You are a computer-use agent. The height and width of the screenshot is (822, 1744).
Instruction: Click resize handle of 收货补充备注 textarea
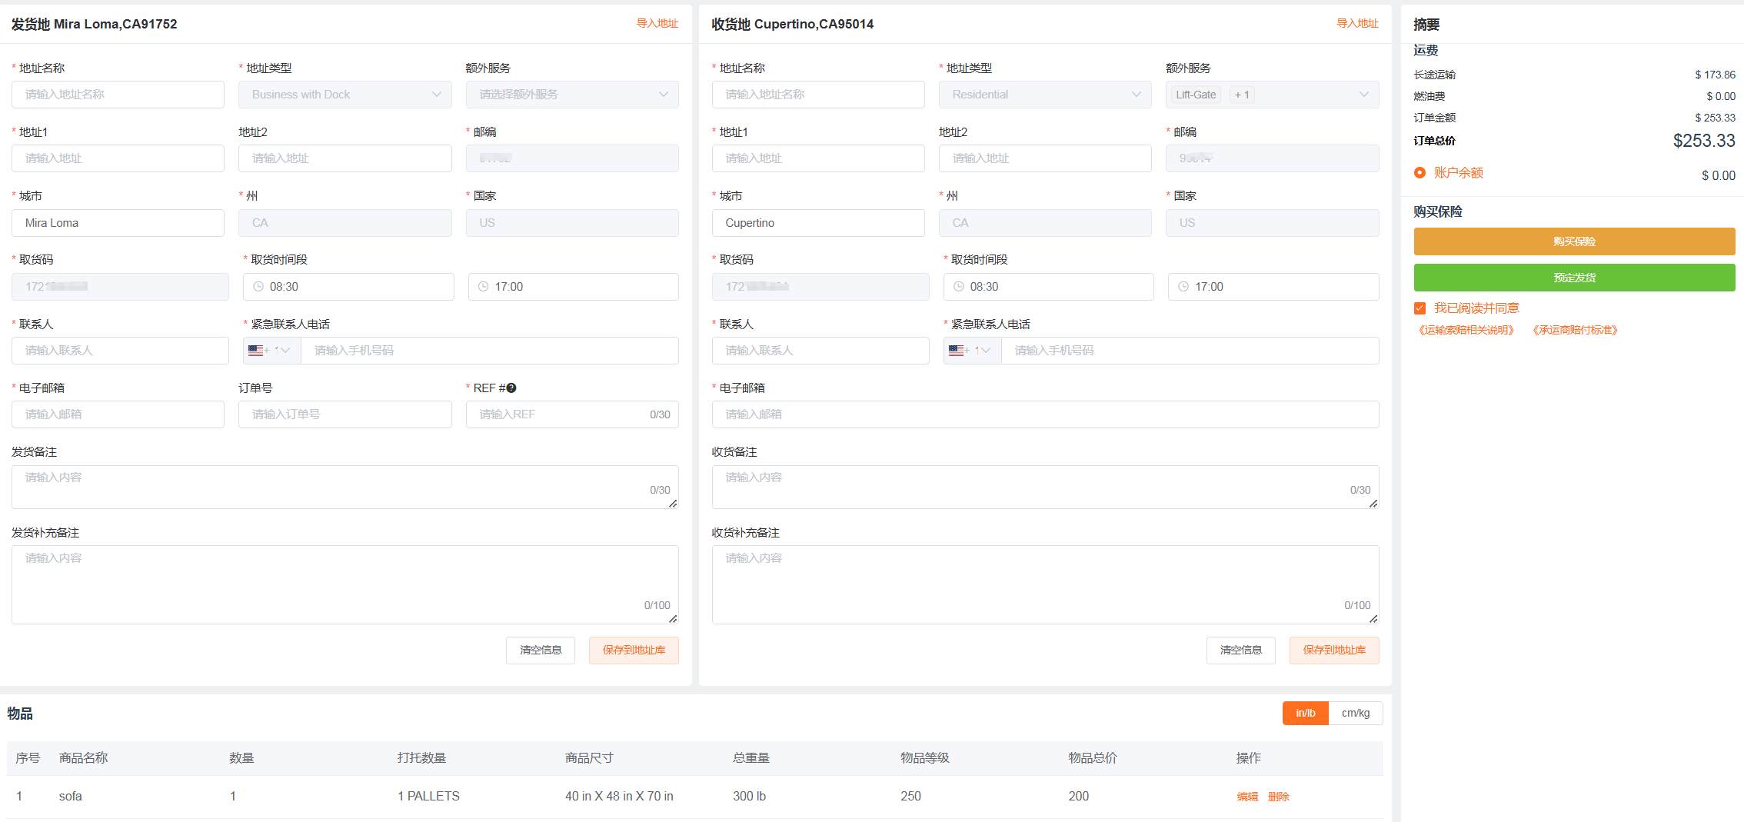coord(1373,618)
